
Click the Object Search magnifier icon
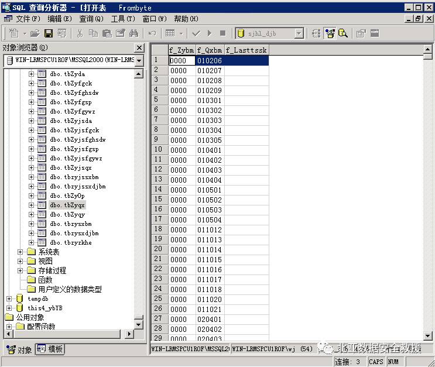click(343, 33)
